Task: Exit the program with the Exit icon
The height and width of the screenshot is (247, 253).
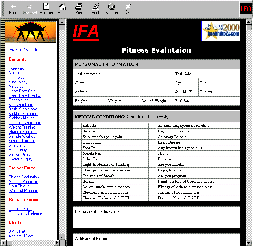Action: (128, 9)
